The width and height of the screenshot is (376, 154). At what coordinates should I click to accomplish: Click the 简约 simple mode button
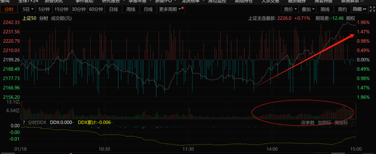click(343, 10)
